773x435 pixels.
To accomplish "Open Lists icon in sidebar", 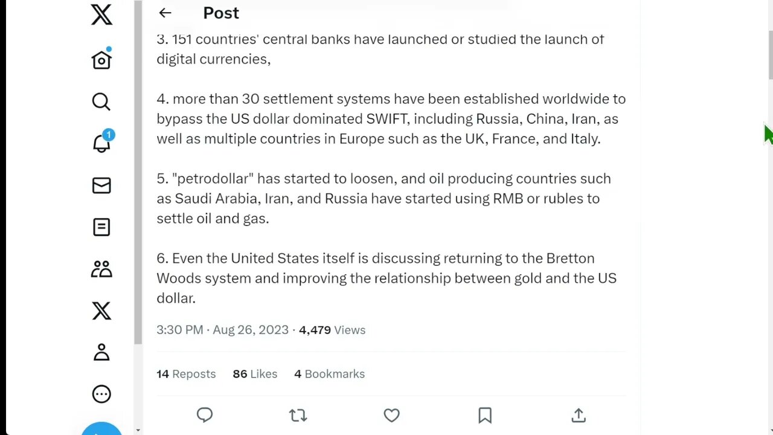I will tap(101, 227).
